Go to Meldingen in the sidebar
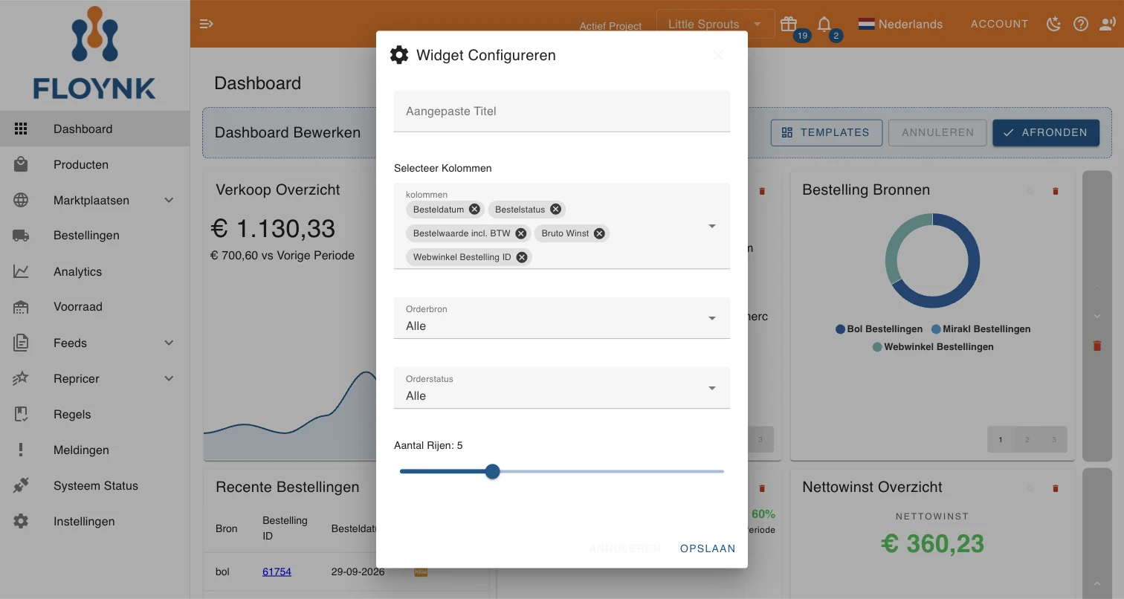 (95, 450)
